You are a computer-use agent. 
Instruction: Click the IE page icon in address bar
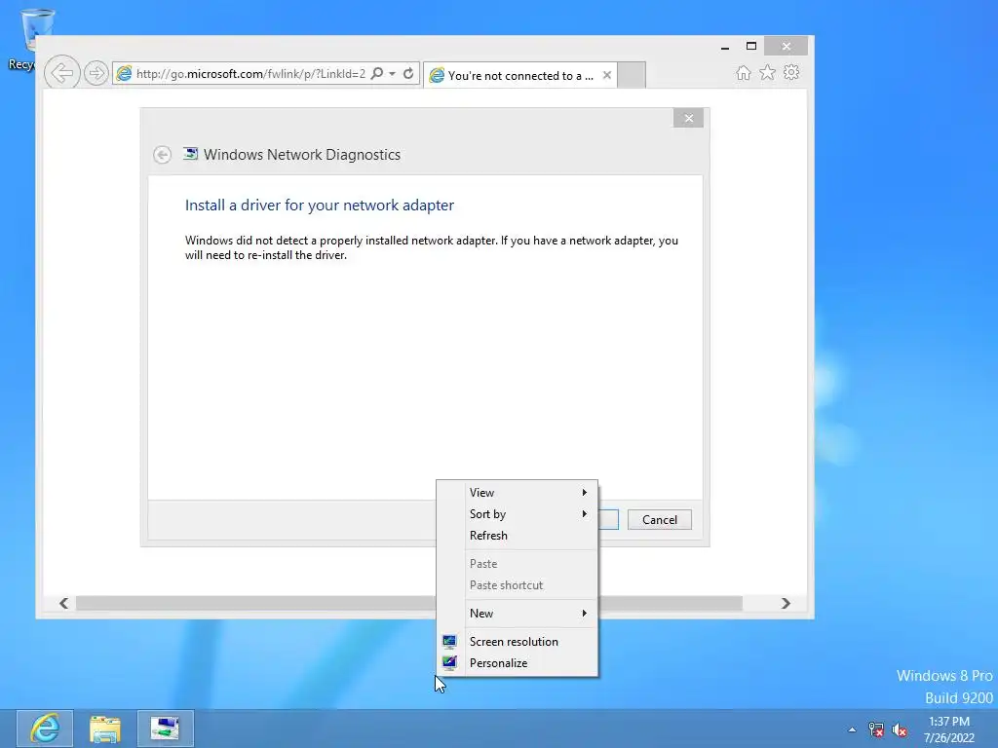pos(124,74)
